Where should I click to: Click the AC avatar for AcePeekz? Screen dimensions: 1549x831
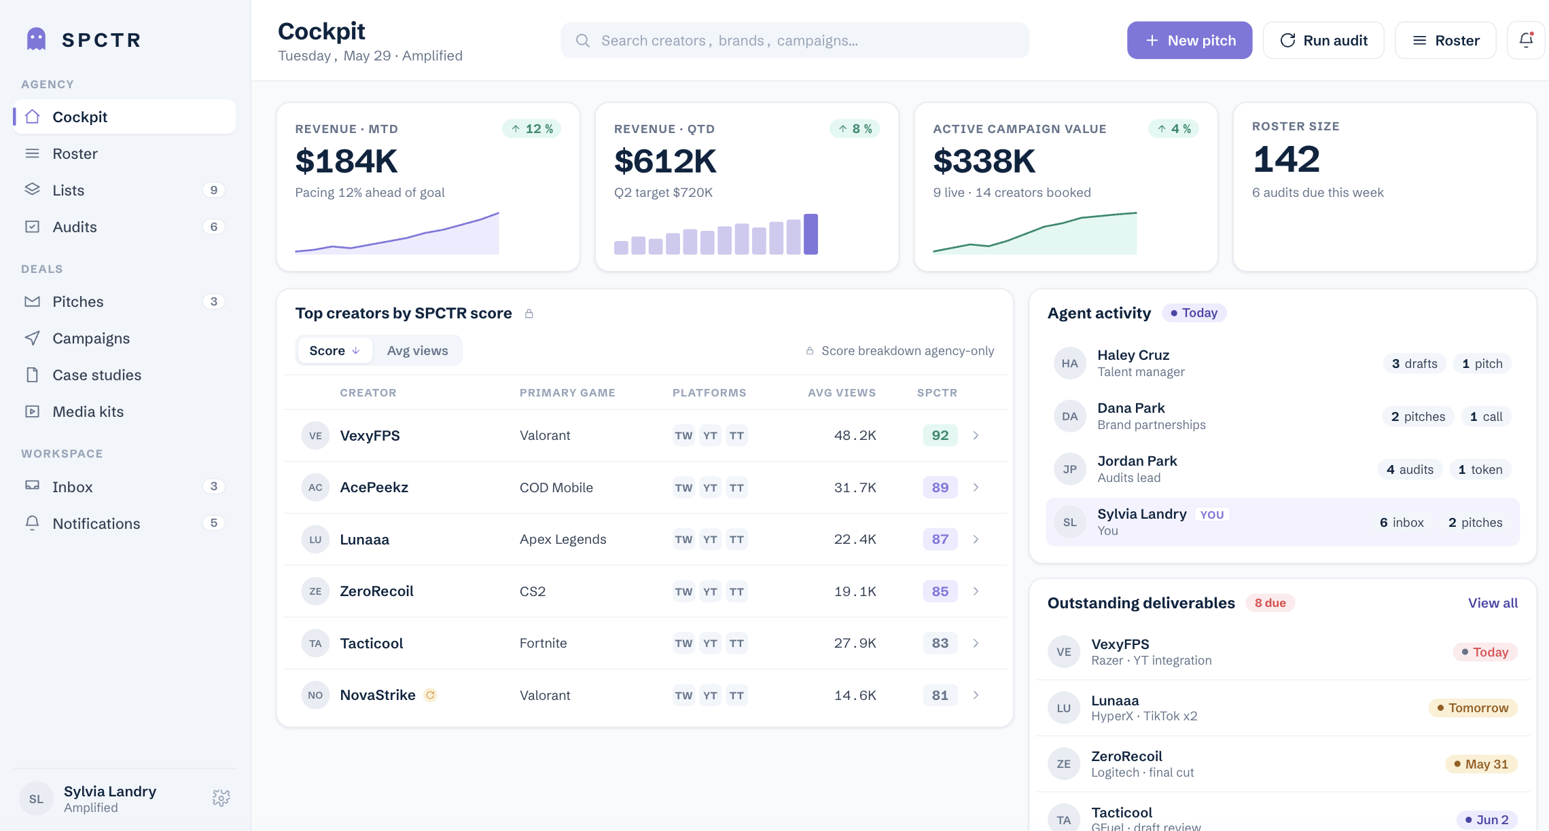coord(315,487)
